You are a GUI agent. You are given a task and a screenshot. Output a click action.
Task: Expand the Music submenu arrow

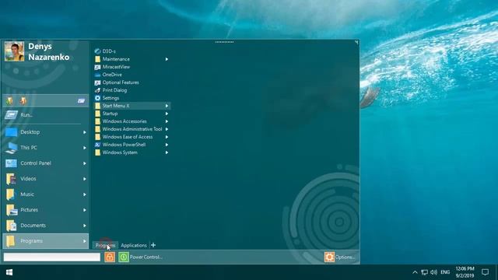85,194
